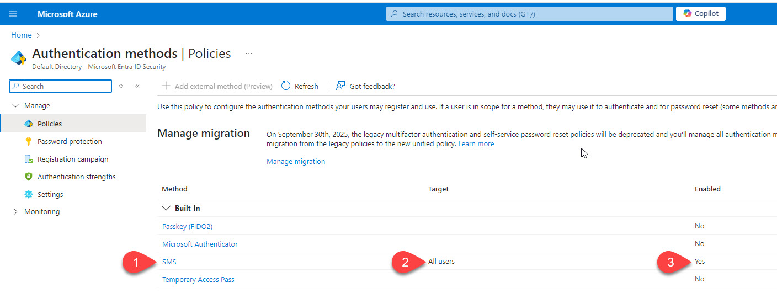Open Registration campaign page
The width and height of the screenshot is (777, 293).
73,159
